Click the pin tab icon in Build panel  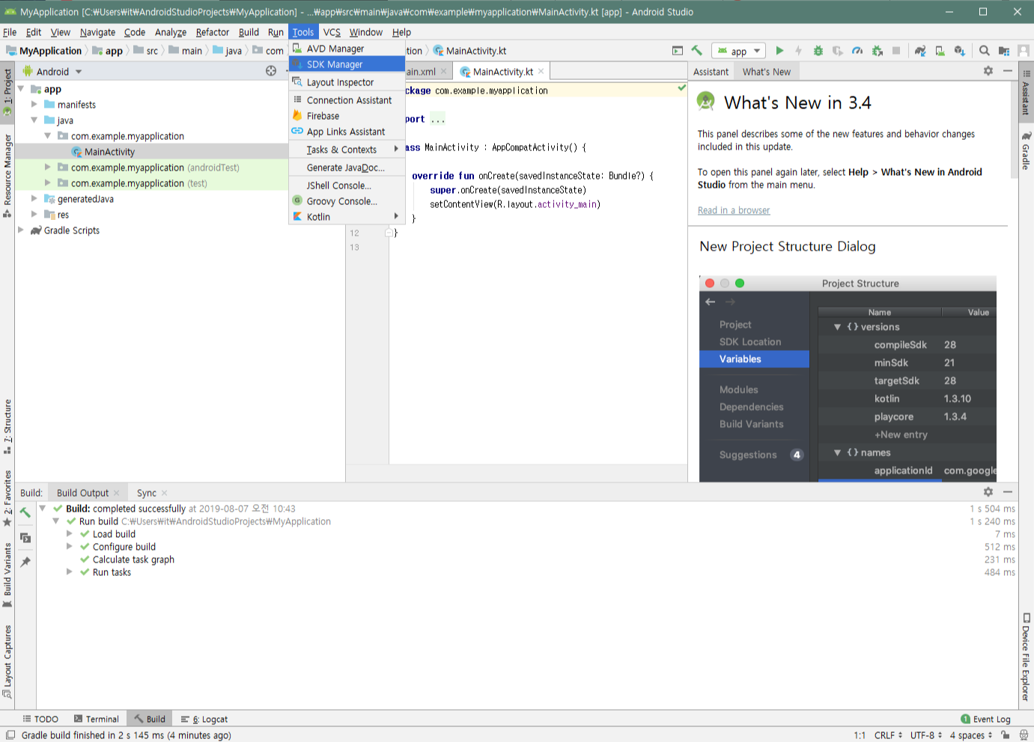coord(25,562)
